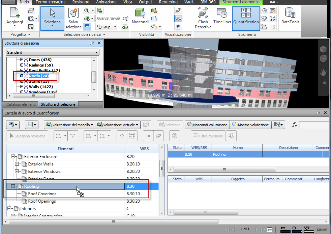Expand the Selezione con ricerca panel arrow

pyautogui.click(x=104, y=34)
